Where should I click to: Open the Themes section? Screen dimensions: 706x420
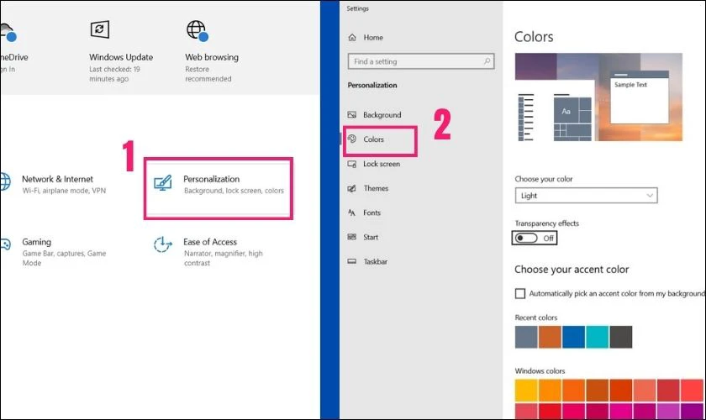tap(376, 189)
